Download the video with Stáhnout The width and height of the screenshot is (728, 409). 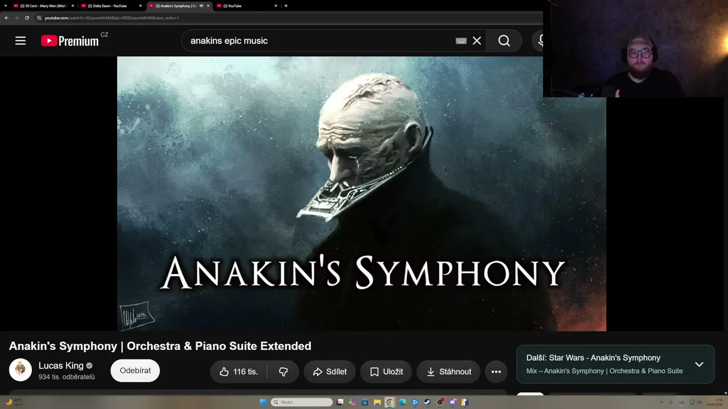click(449, 372)
